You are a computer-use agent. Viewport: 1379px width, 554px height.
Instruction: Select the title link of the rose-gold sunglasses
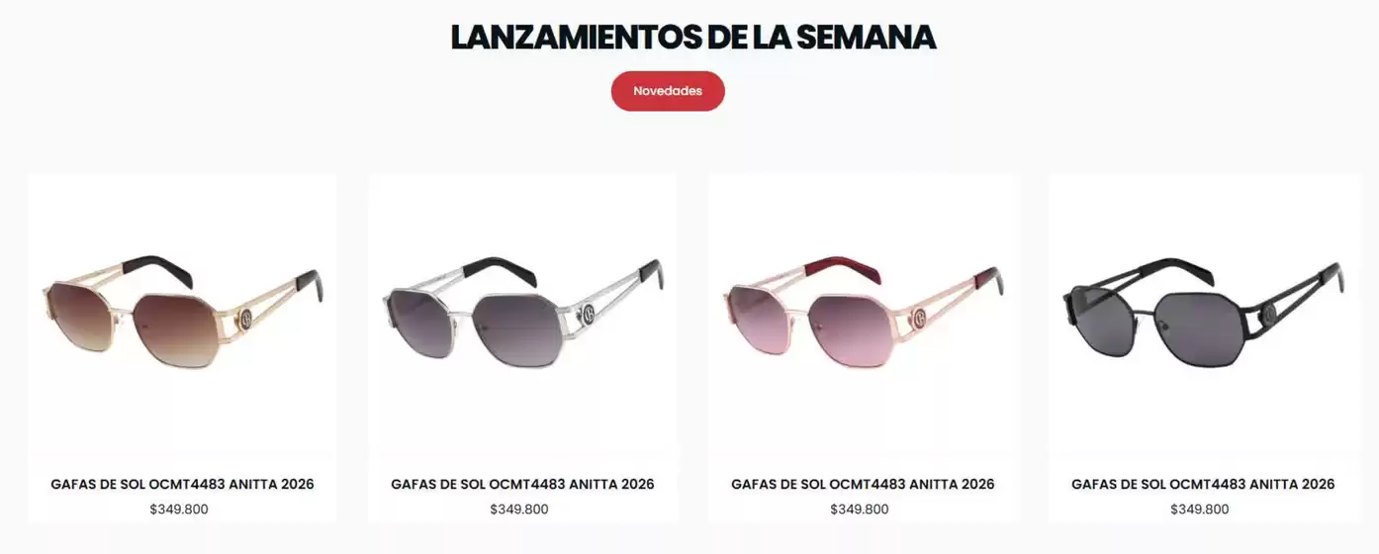[863, 484]
